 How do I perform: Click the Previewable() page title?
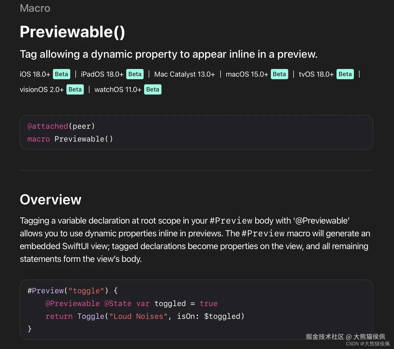72,32
